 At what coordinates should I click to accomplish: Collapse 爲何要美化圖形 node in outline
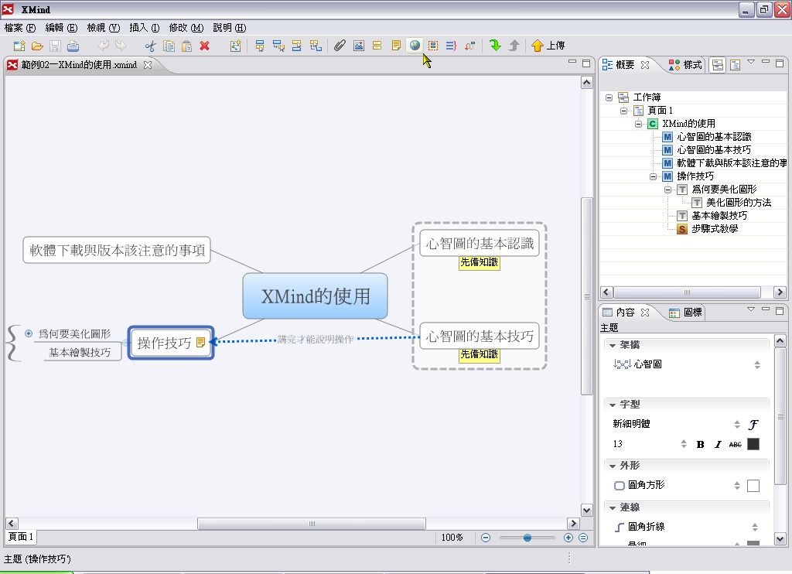[x=667, y=190]
